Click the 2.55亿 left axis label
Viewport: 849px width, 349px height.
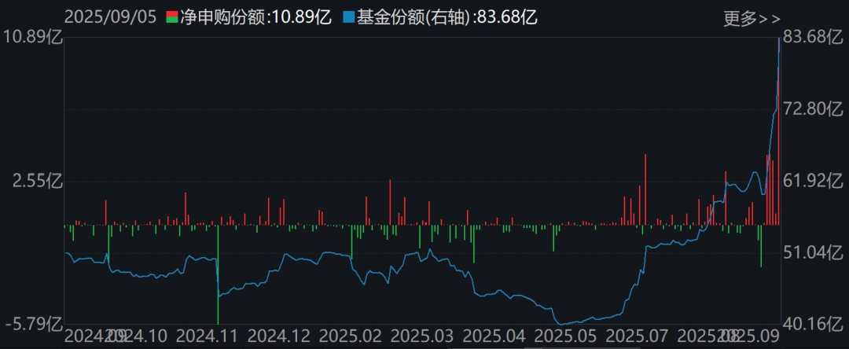point(38,182)
